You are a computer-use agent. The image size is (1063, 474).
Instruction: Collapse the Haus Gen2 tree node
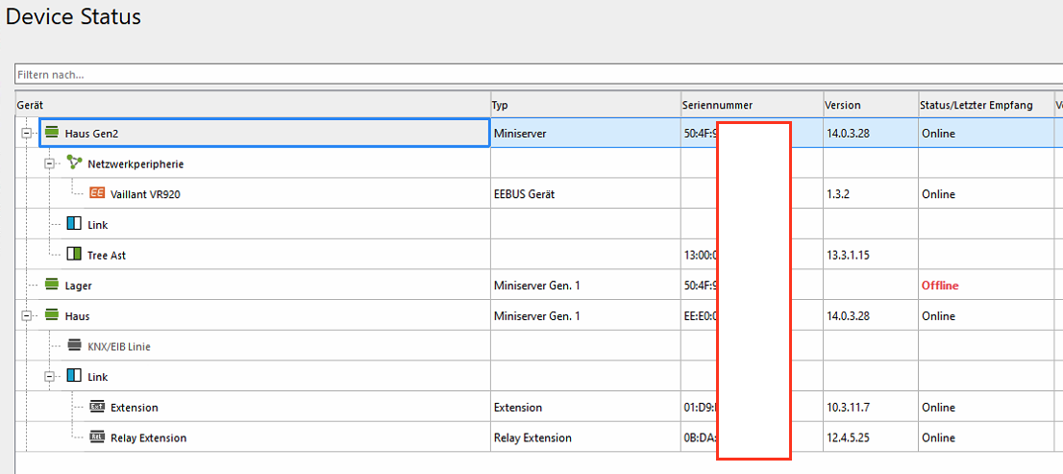(26, 134)
